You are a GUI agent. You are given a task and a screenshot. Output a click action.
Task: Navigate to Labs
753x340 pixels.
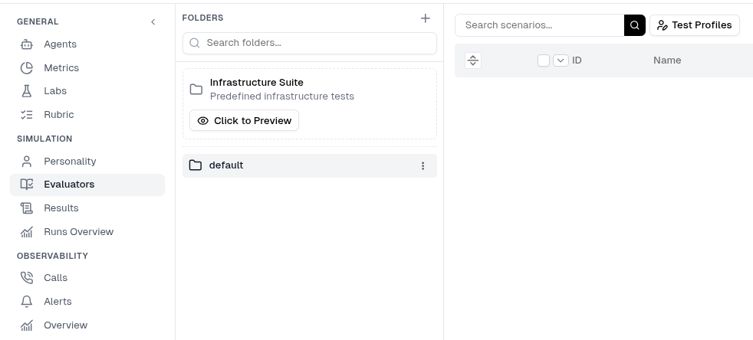[55, 91]
